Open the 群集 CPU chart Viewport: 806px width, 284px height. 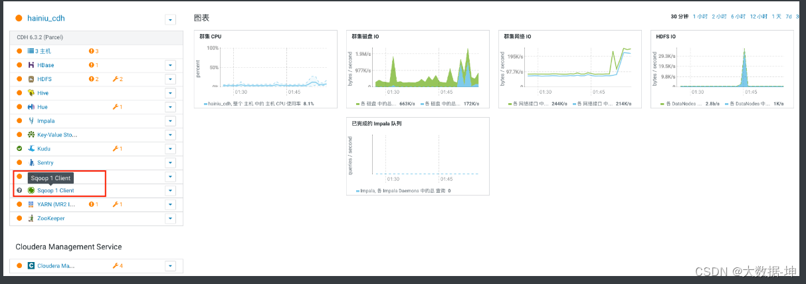265,69
